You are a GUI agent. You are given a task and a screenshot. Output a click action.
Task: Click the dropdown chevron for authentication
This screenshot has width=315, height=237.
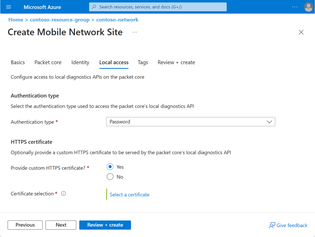tap(269, 122)
